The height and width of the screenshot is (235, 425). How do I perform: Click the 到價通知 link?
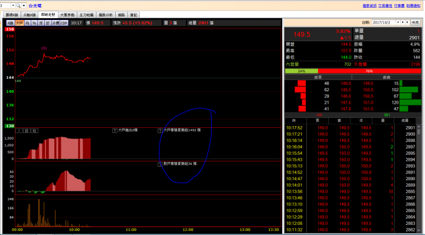click(x=413, y=6)
